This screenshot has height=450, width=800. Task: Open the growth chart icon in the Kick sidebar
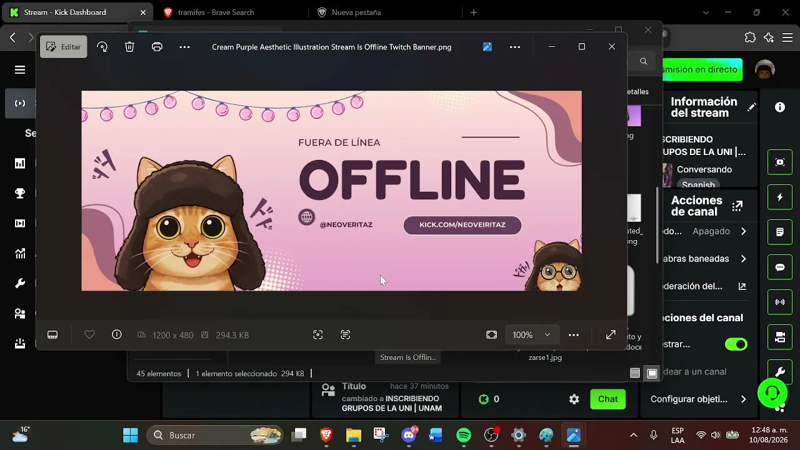[20, 254]
